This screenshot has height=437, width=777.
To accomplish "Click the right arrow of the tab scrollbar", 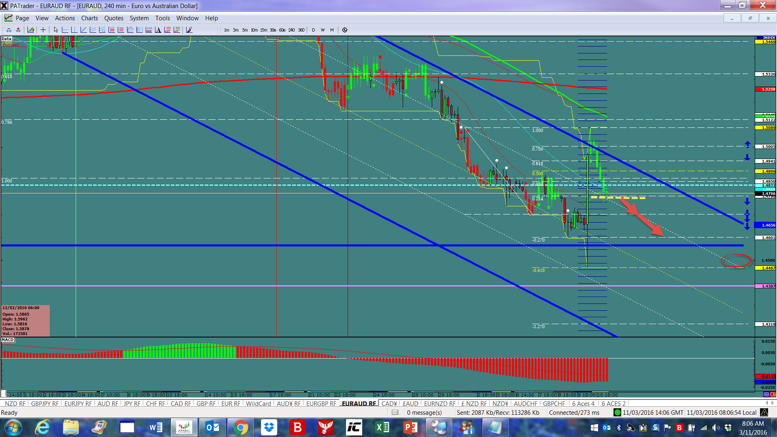I will [x=773, y=403].
